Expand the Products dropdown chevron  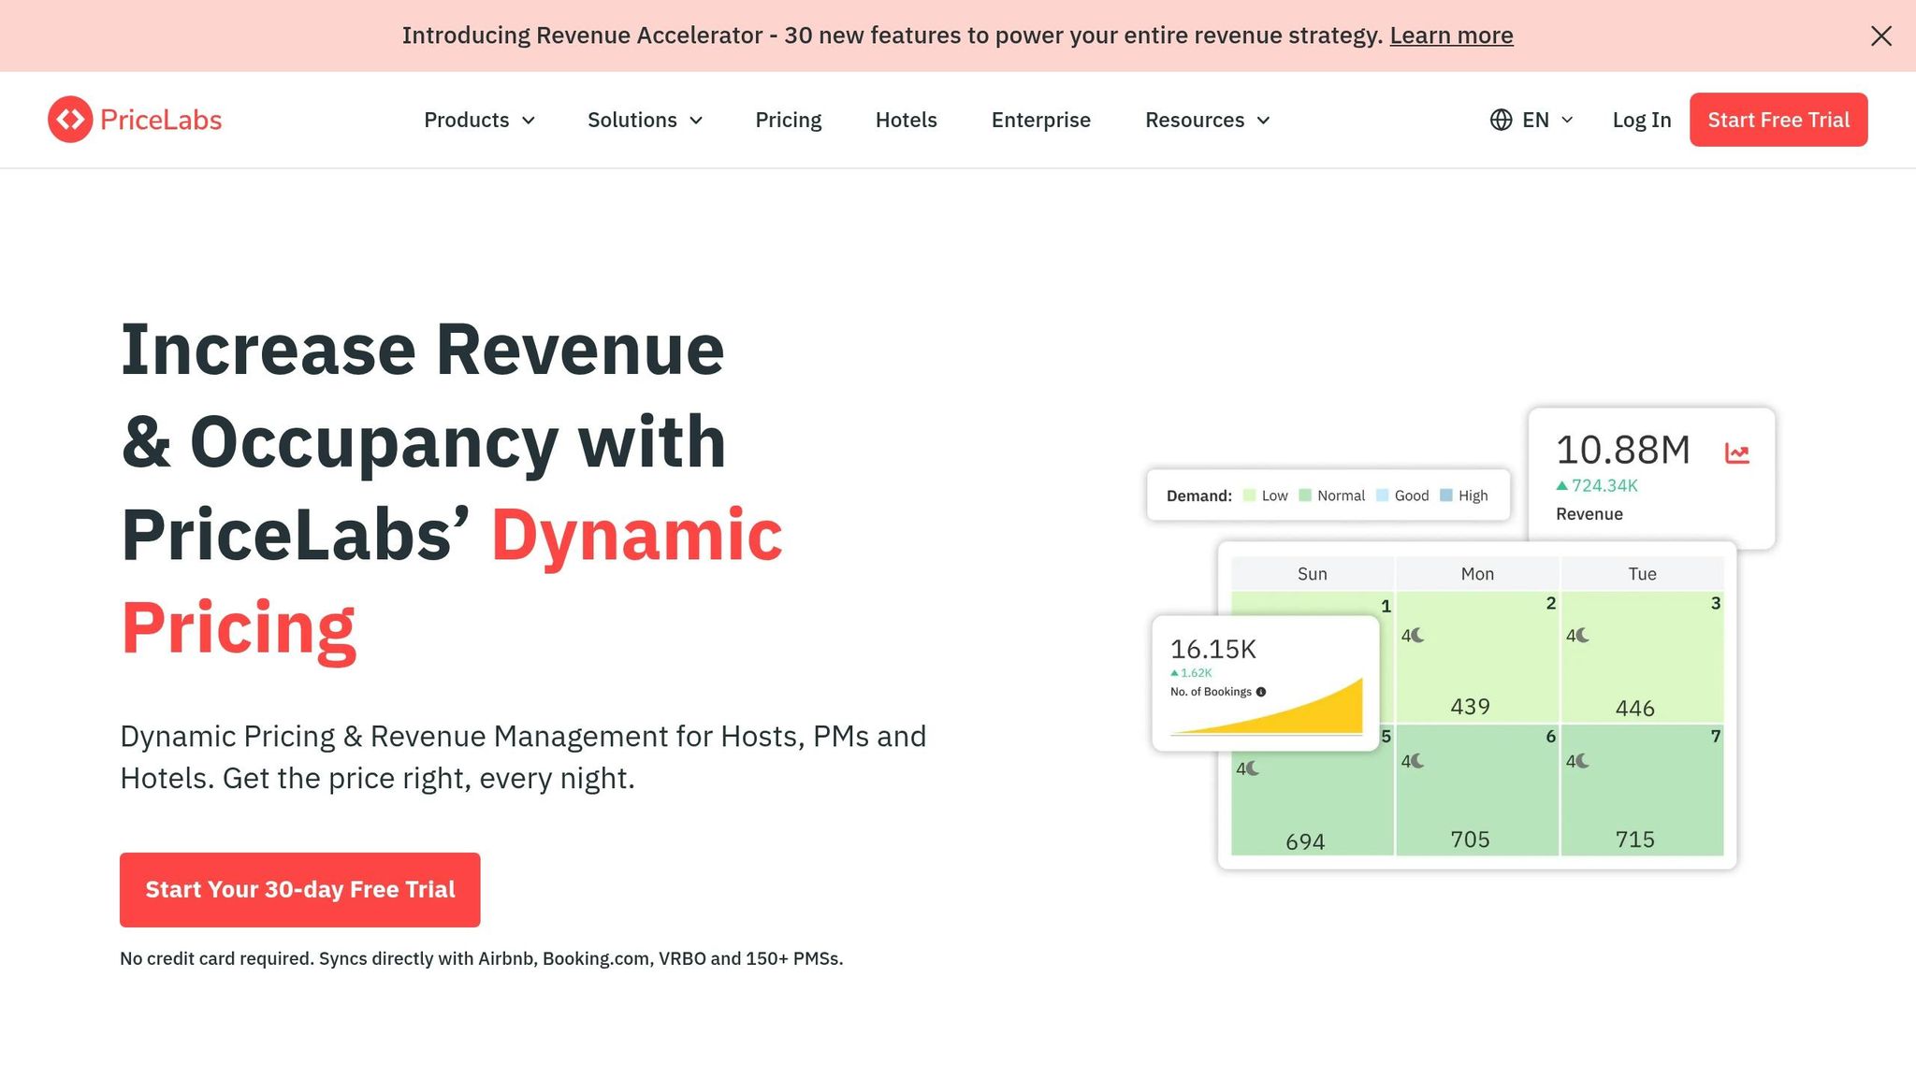pos(529,121)
